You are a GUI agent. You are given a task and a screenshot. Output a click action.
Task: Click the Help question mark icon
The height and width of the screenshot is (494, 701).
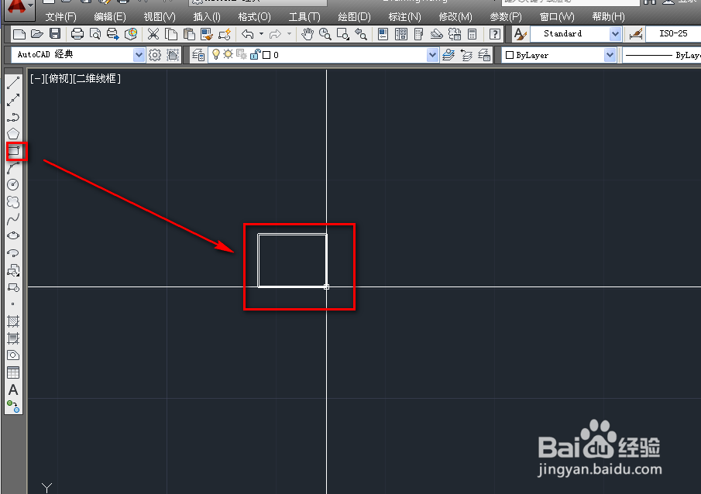pos(494,34)
